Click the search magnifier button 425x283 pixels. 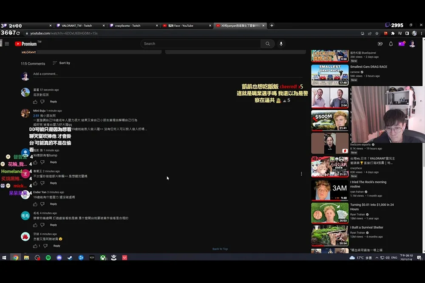(267, 44)
